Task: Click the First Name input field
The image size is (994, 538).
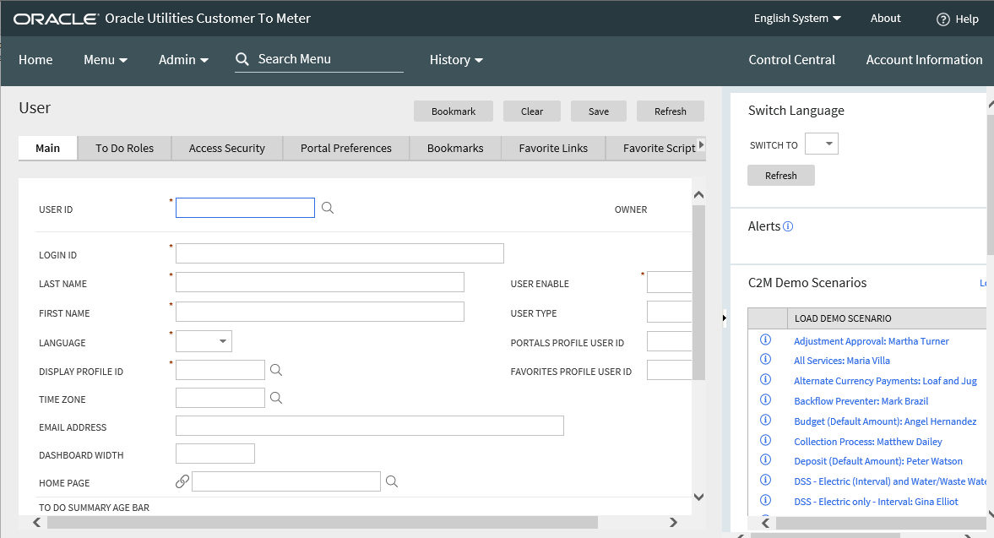Action: point(319,312)
